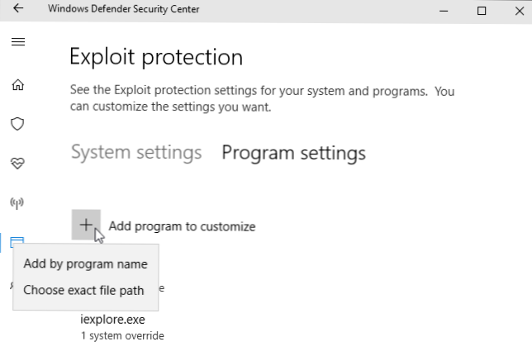This screenshot has width=532, height=356.
Task: Open the hamburger navigation menu
Action: coord(18,42)
